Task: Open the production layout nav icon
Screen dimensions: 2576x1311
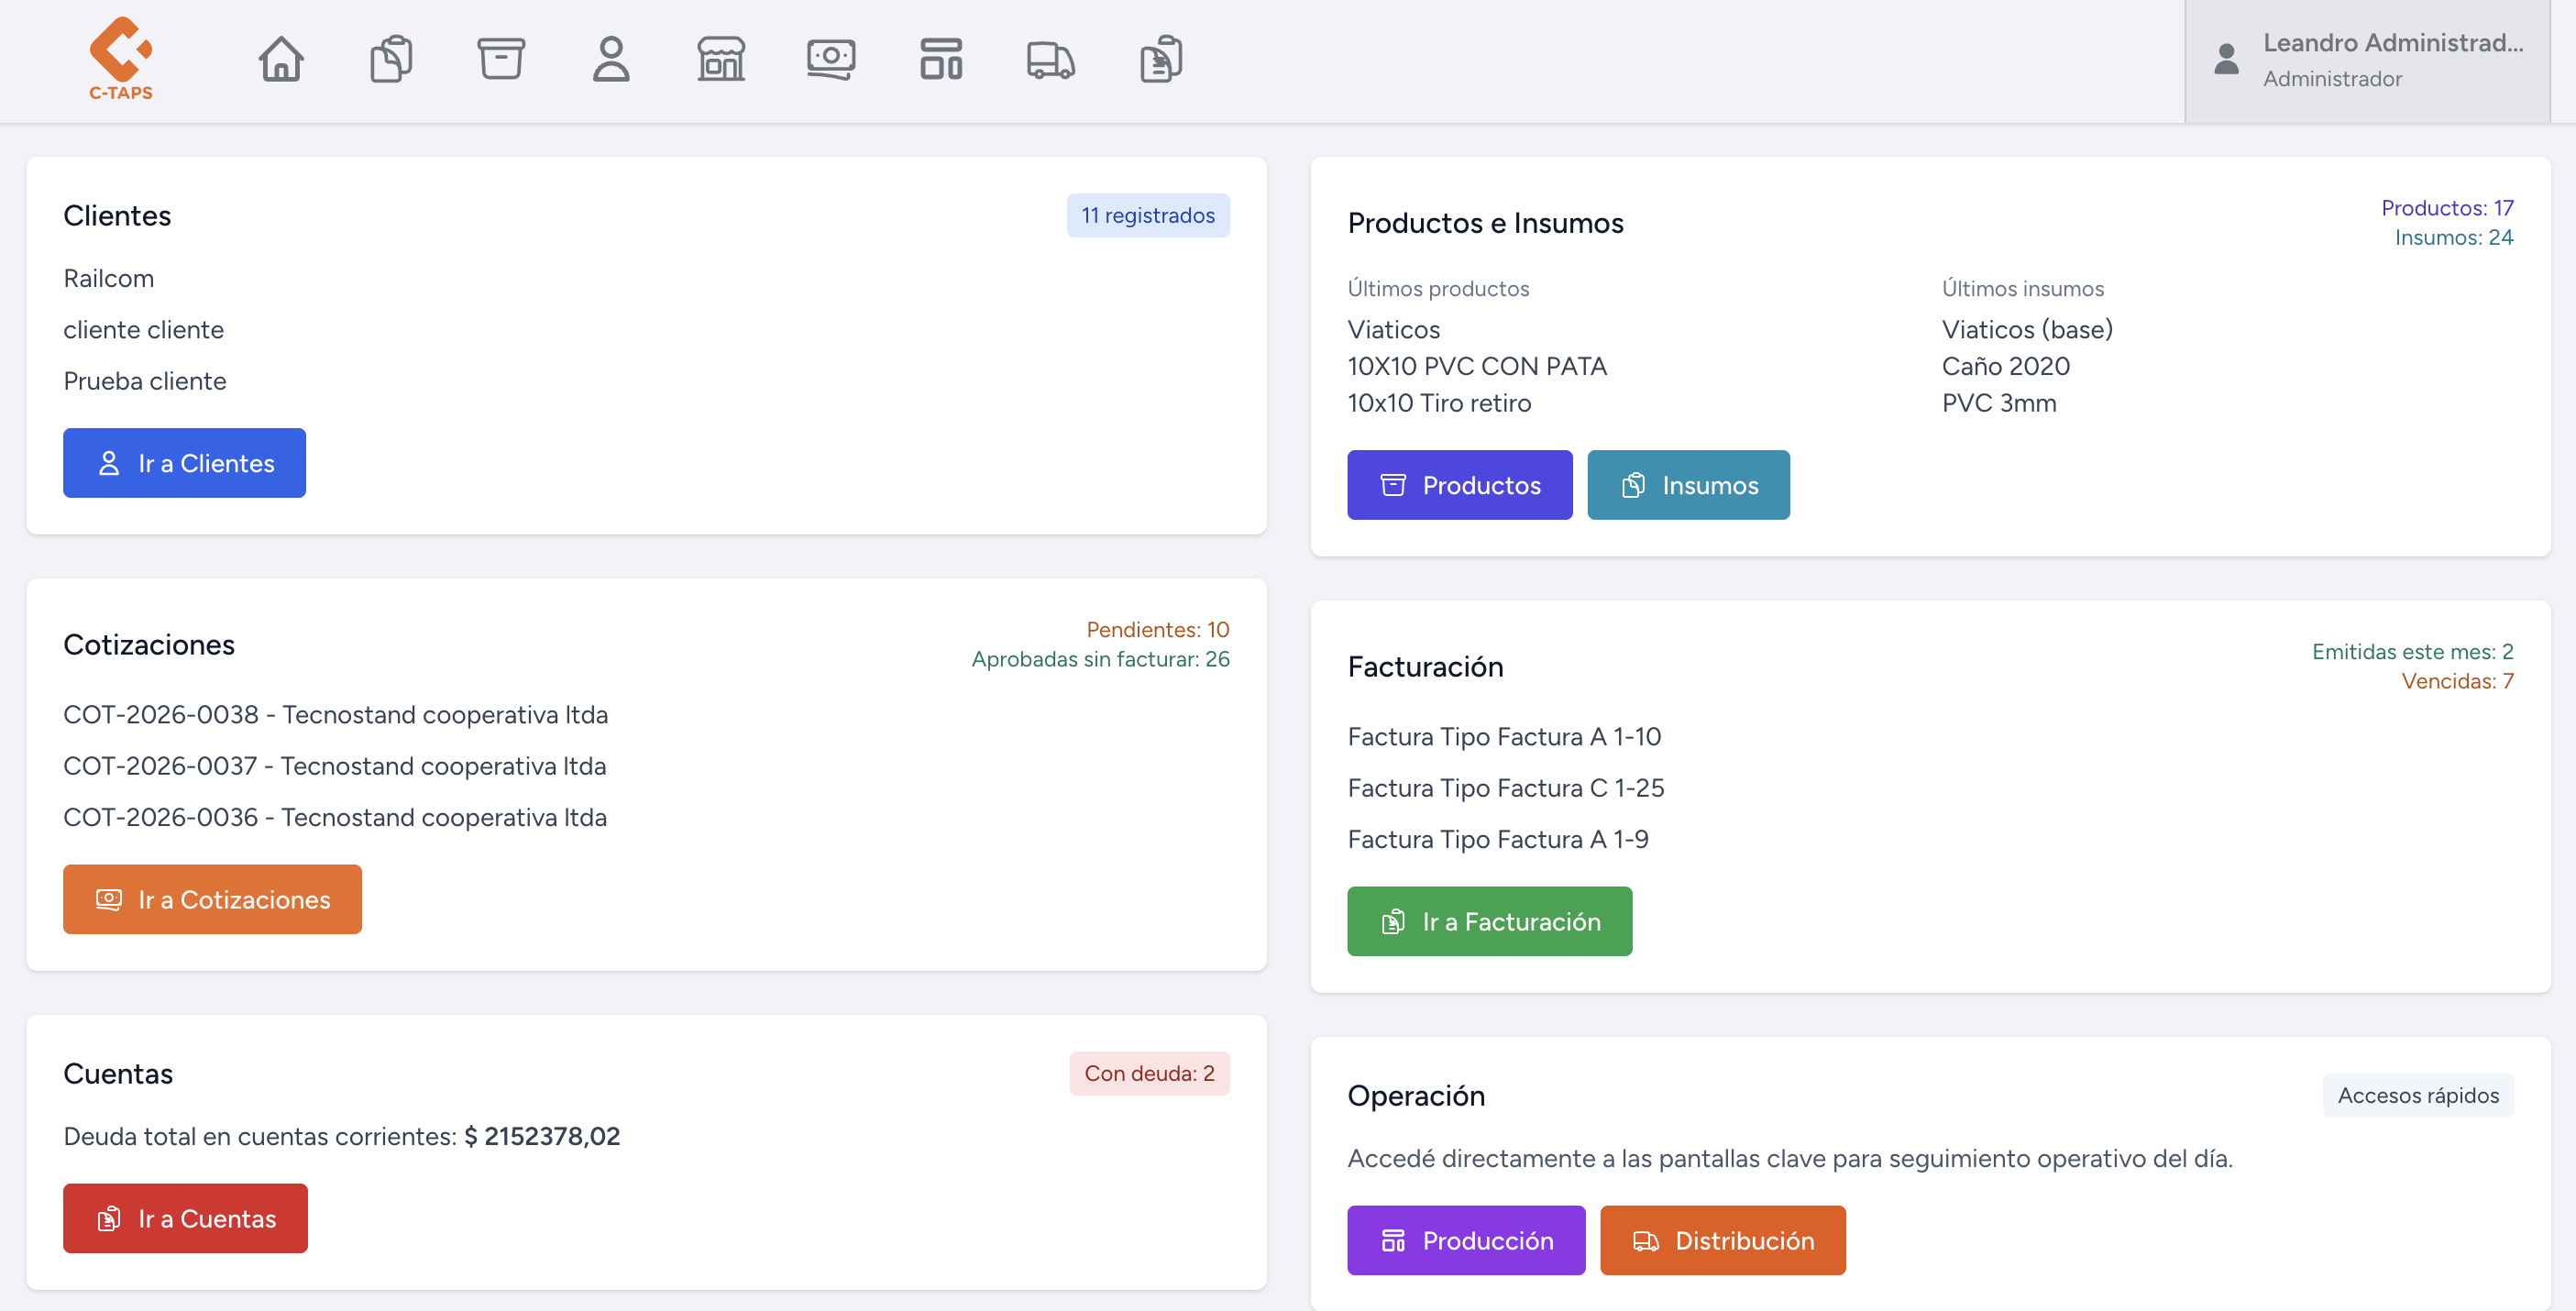Action: 941,59
